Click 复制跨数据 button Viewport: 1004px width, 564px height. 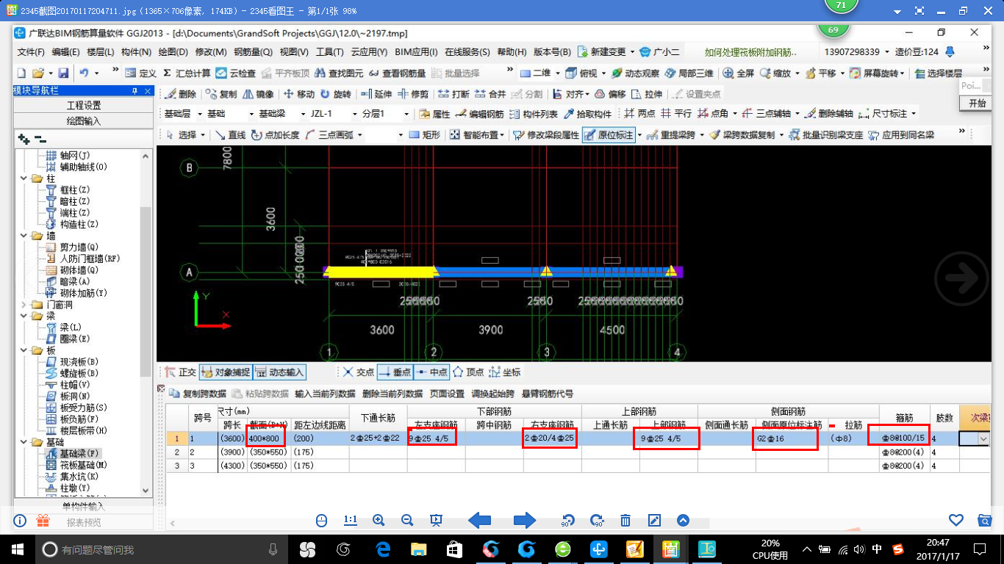(198, 394)
